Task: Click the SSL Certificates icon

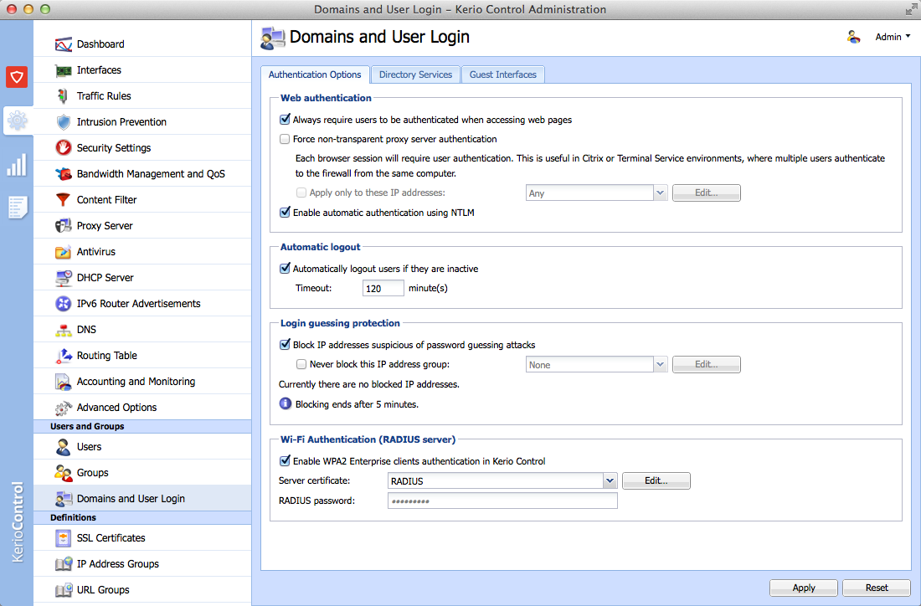Action: point(63,538)
